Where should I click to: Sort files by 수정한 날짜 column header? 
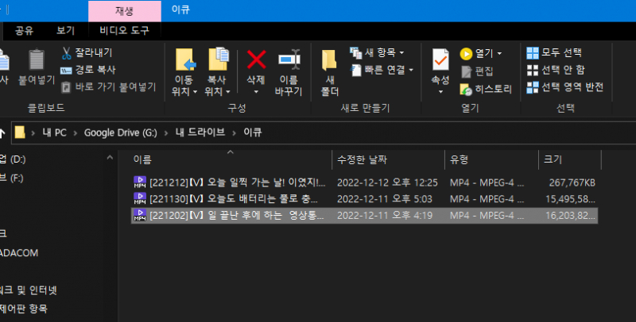click(363, 159)
